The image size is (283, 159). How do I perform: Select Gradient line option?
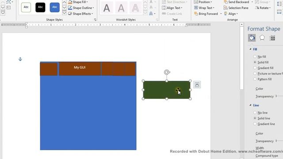[264, 124]
